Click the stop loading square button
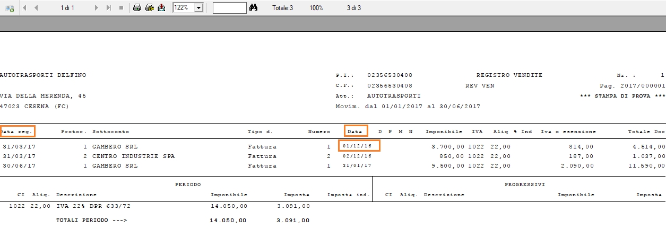The image size is (666, 237). click(121, 8)
